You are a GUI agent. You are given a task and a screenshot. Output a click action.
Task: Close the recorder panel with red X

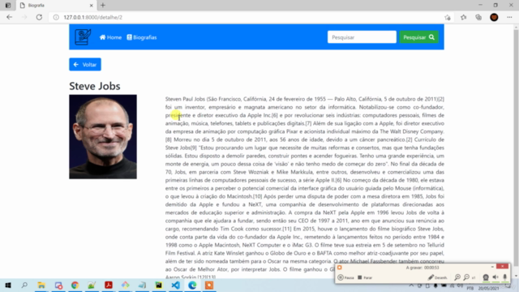pyautogui.click(x=503, y=266)
